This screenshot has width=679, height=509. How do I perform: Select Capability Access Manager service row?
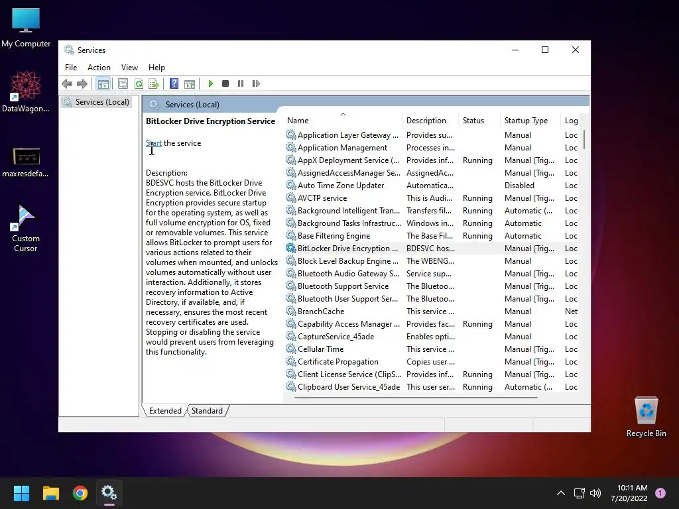pos(431,323)
